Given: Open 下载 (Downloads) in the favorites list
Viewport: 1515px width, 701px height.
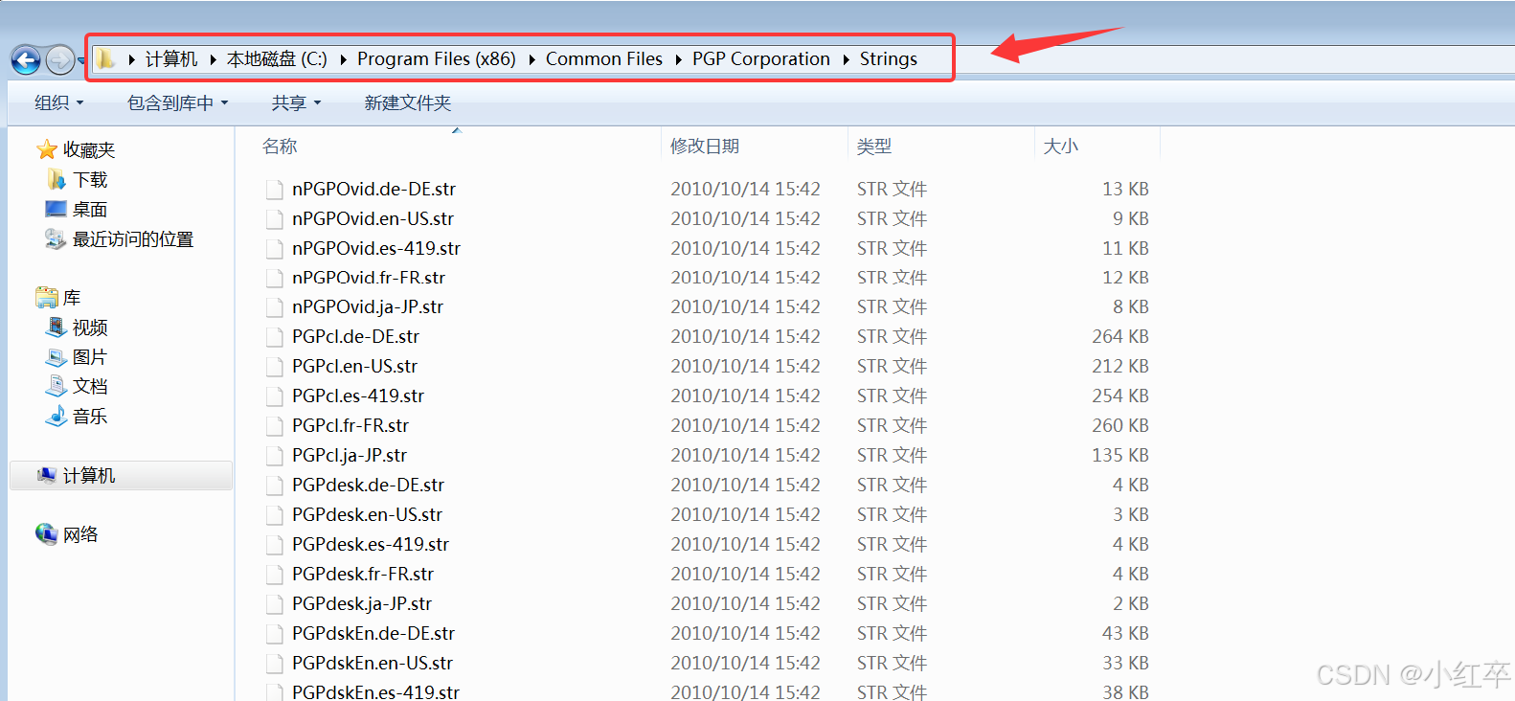Looking at the screenshot, I should [90, 180].
